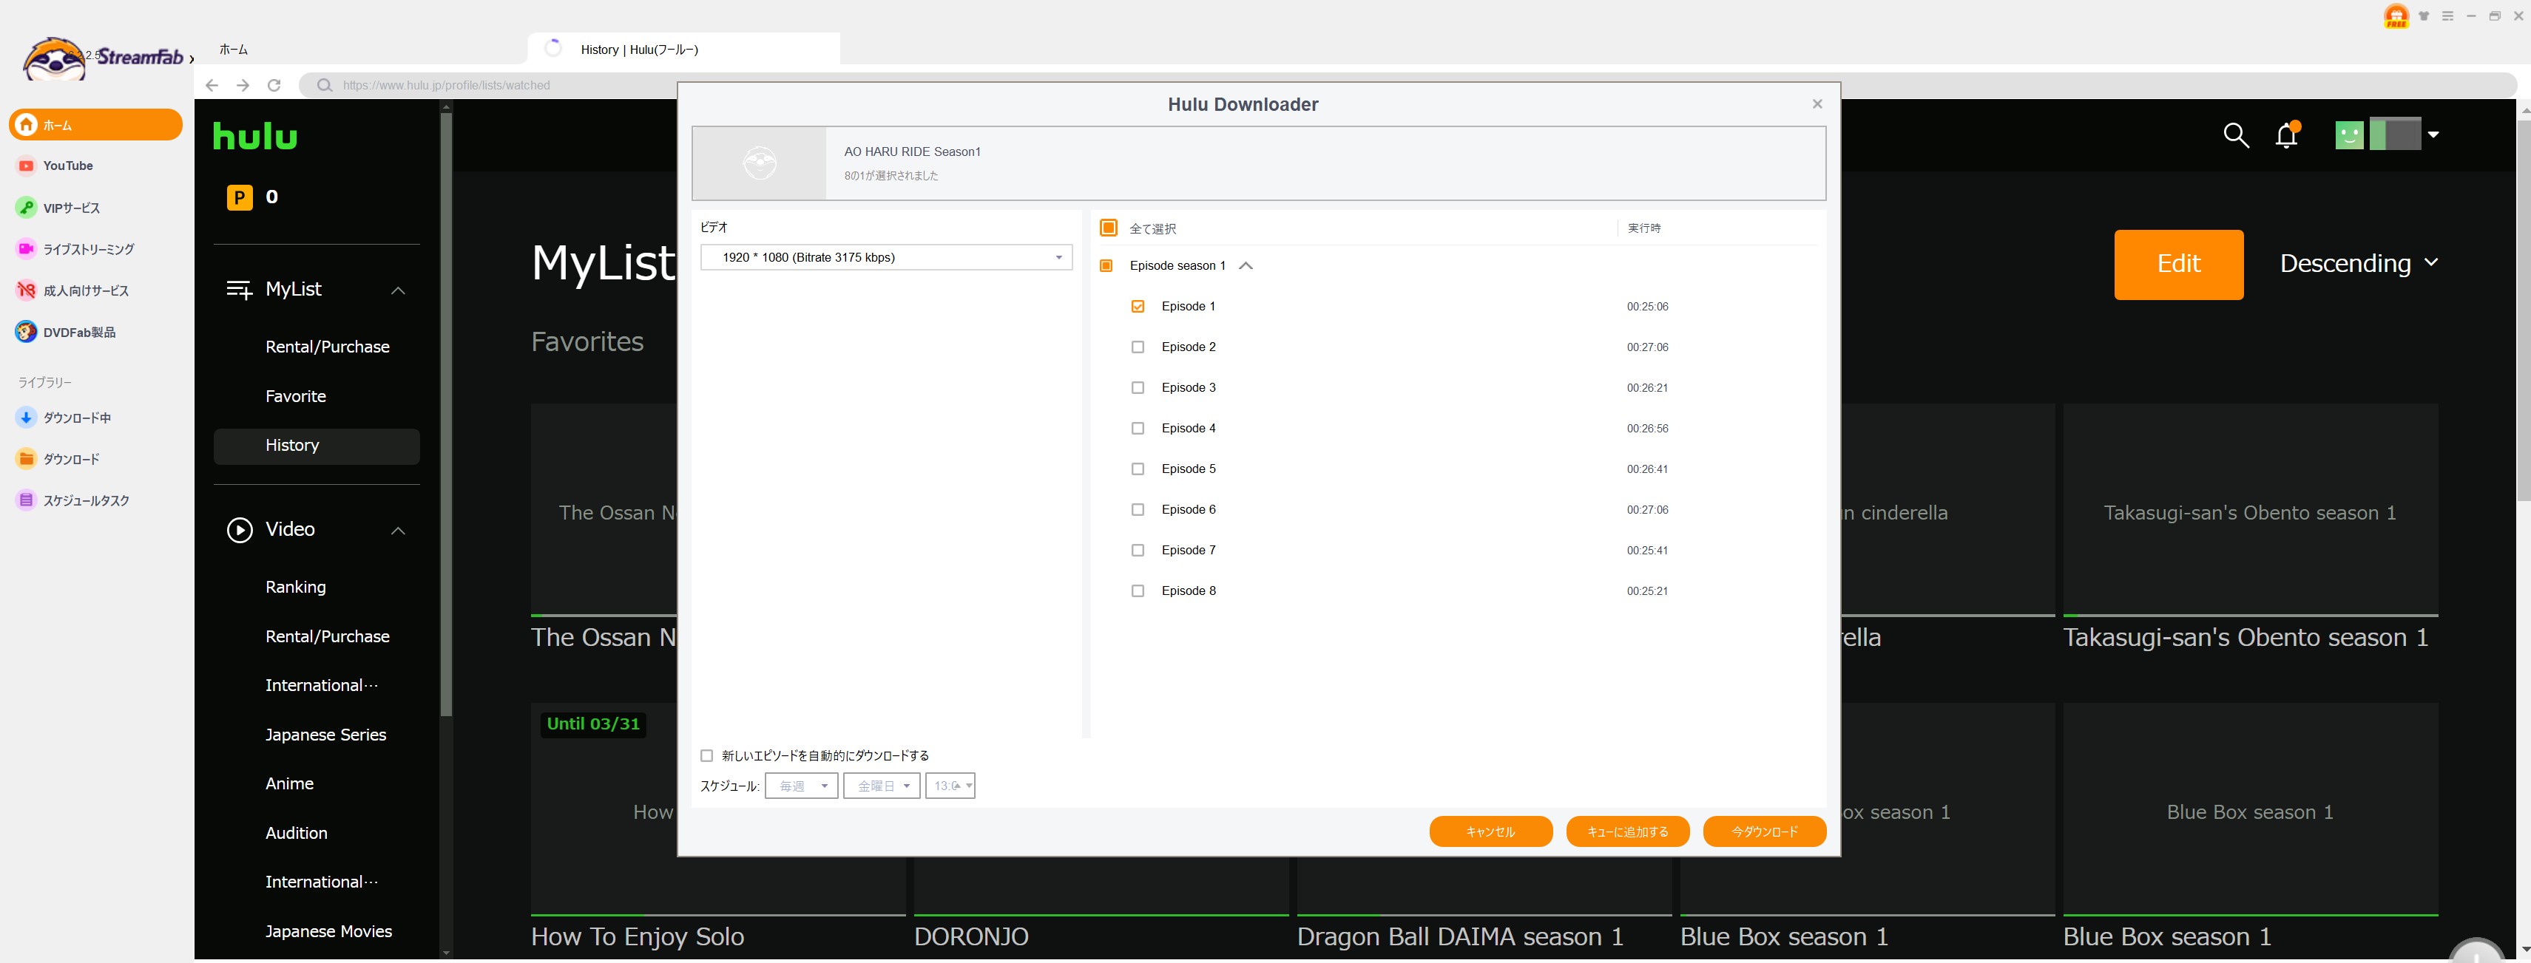The height and width of the screenshot is (963, 2531).
Task: Open the Takasugi-san's Obento season 1 thumbnail
Action: point(2250,511)
